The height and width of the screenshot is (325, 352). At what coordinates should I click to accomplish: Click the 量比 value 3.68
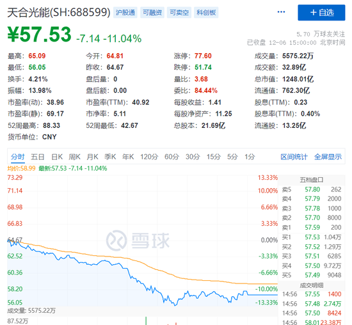[201, 79]
